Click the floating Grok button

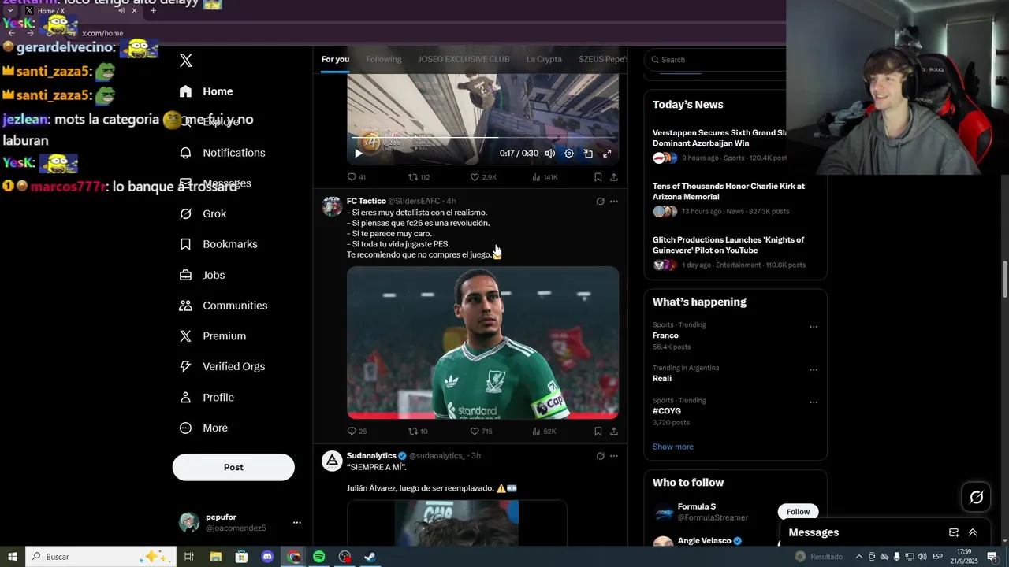click(x=976, y=497)
